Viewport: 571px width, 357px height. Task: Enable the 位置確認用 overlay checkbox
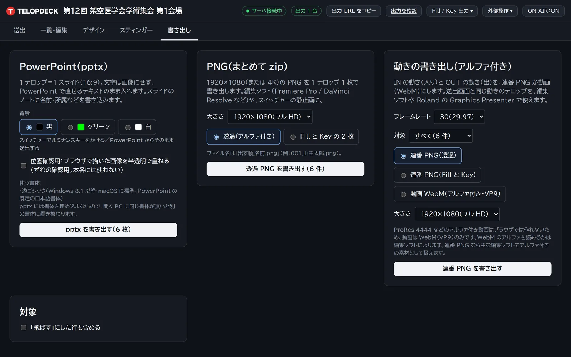click(x=24, y=166)
